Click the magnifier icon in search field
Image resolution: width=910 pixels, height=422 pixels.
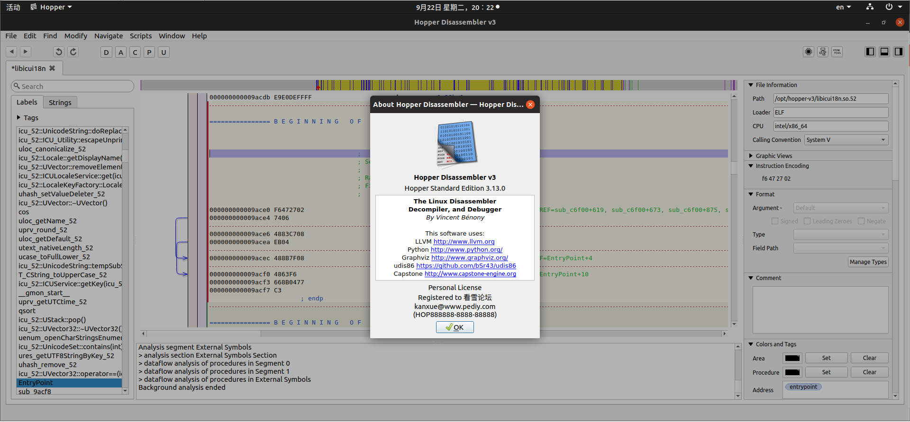(x=17, y=86)
